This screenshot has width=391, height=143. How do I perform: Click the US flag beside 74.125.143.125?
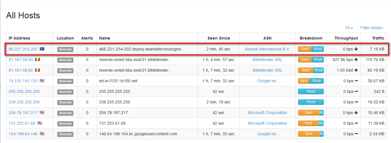tap(42, 81)
